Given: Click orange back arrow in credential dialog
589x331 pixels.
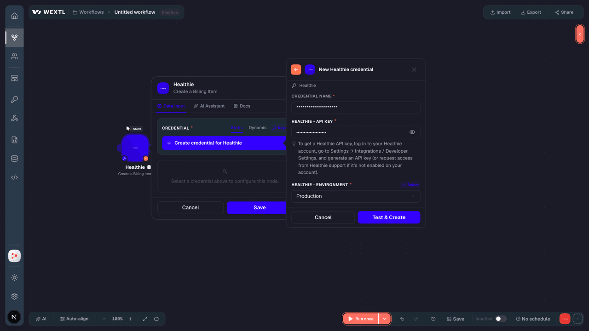Looking at the screenshot, I should 296,69.
